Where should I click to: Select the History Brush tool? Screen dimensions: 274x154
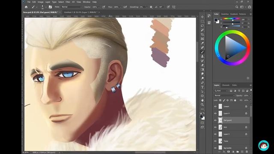(203, 61)
